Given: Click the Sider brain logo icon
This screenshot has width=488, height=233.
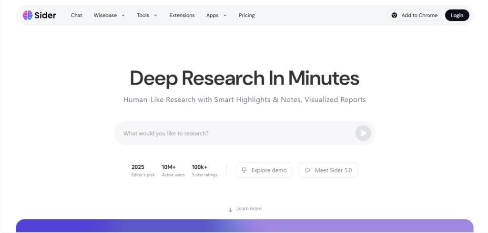Looking at the screenshot, I should tap(28, 15).
